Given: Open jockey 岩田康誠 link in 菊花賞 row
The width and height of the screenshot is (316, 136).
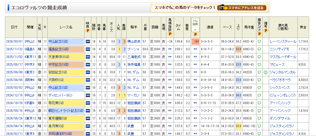Looking at the screenshot, I should 134,103.
